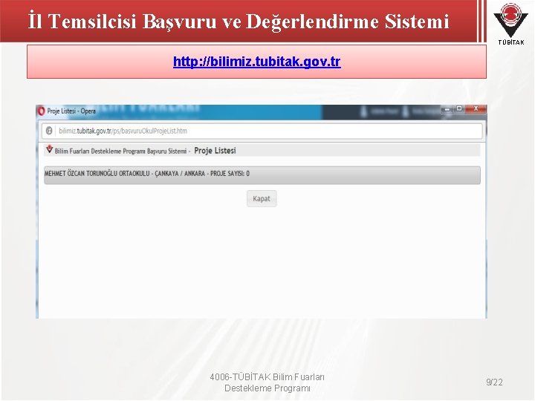Click the Proje Listesi heading text

(215, 151)
